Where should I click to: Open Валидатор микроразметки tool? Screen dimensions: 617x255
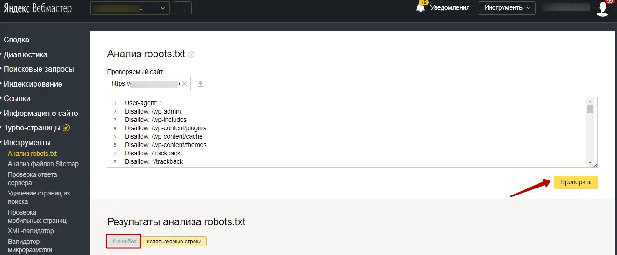[30, 246]
